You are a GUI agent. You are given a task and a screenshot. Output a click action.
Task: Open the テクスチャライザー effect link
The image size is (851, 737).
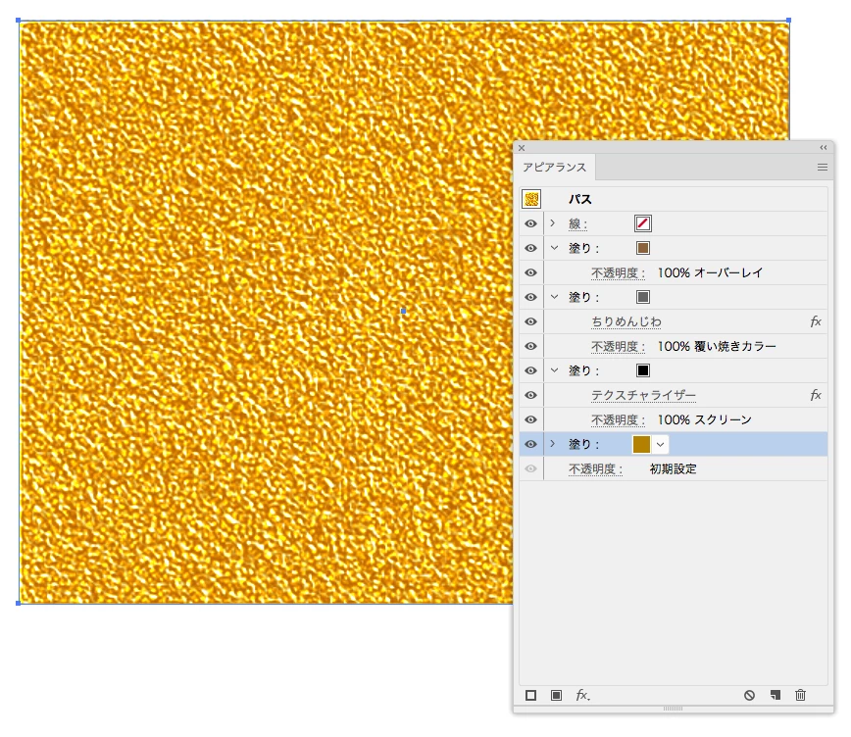(x=644, y=395)
